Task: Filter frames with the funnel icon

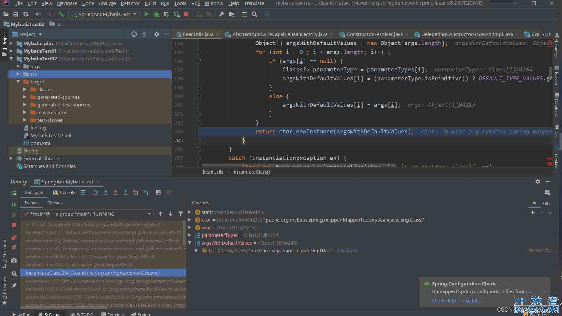Action: tap(181, 214)
